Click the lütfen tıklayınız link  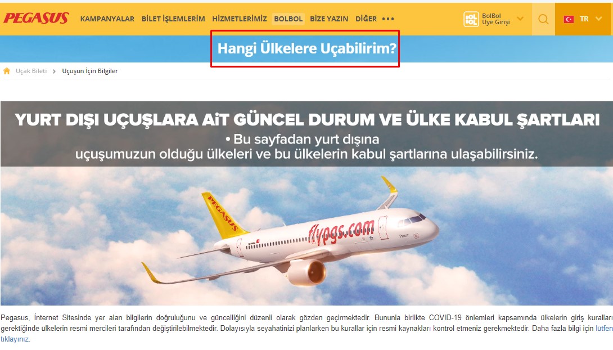(x=604, y=329)
